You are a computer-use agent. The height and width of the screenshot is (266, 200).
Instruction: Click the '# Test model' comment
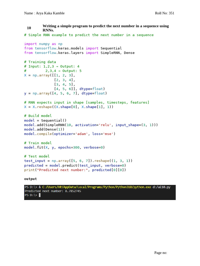(37, 156)
